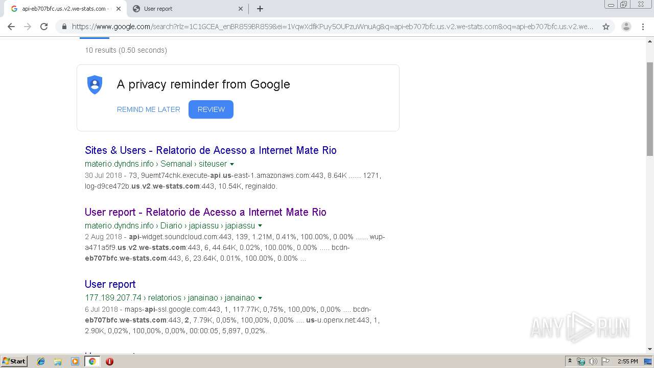
Task: Choose Remind Me Later
Action: [148, 109]
